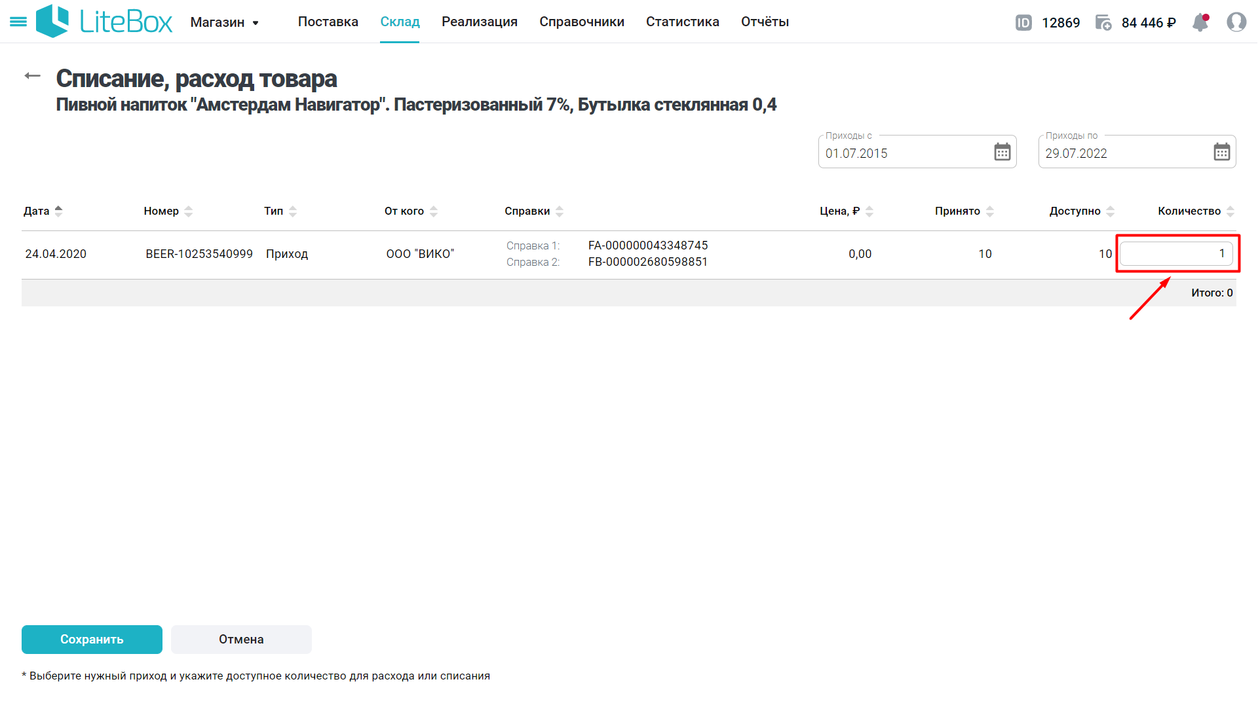Click the Доступно column header
The image size is (1258, 707).
(x=1075, y=211)
